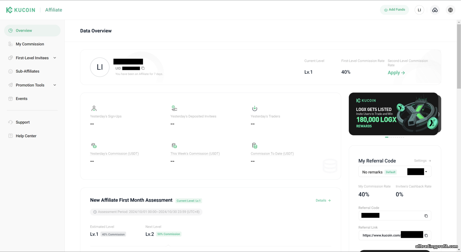Open the download app cloud icon
This screenshot has width=461, height=252.
coord(435,10)
